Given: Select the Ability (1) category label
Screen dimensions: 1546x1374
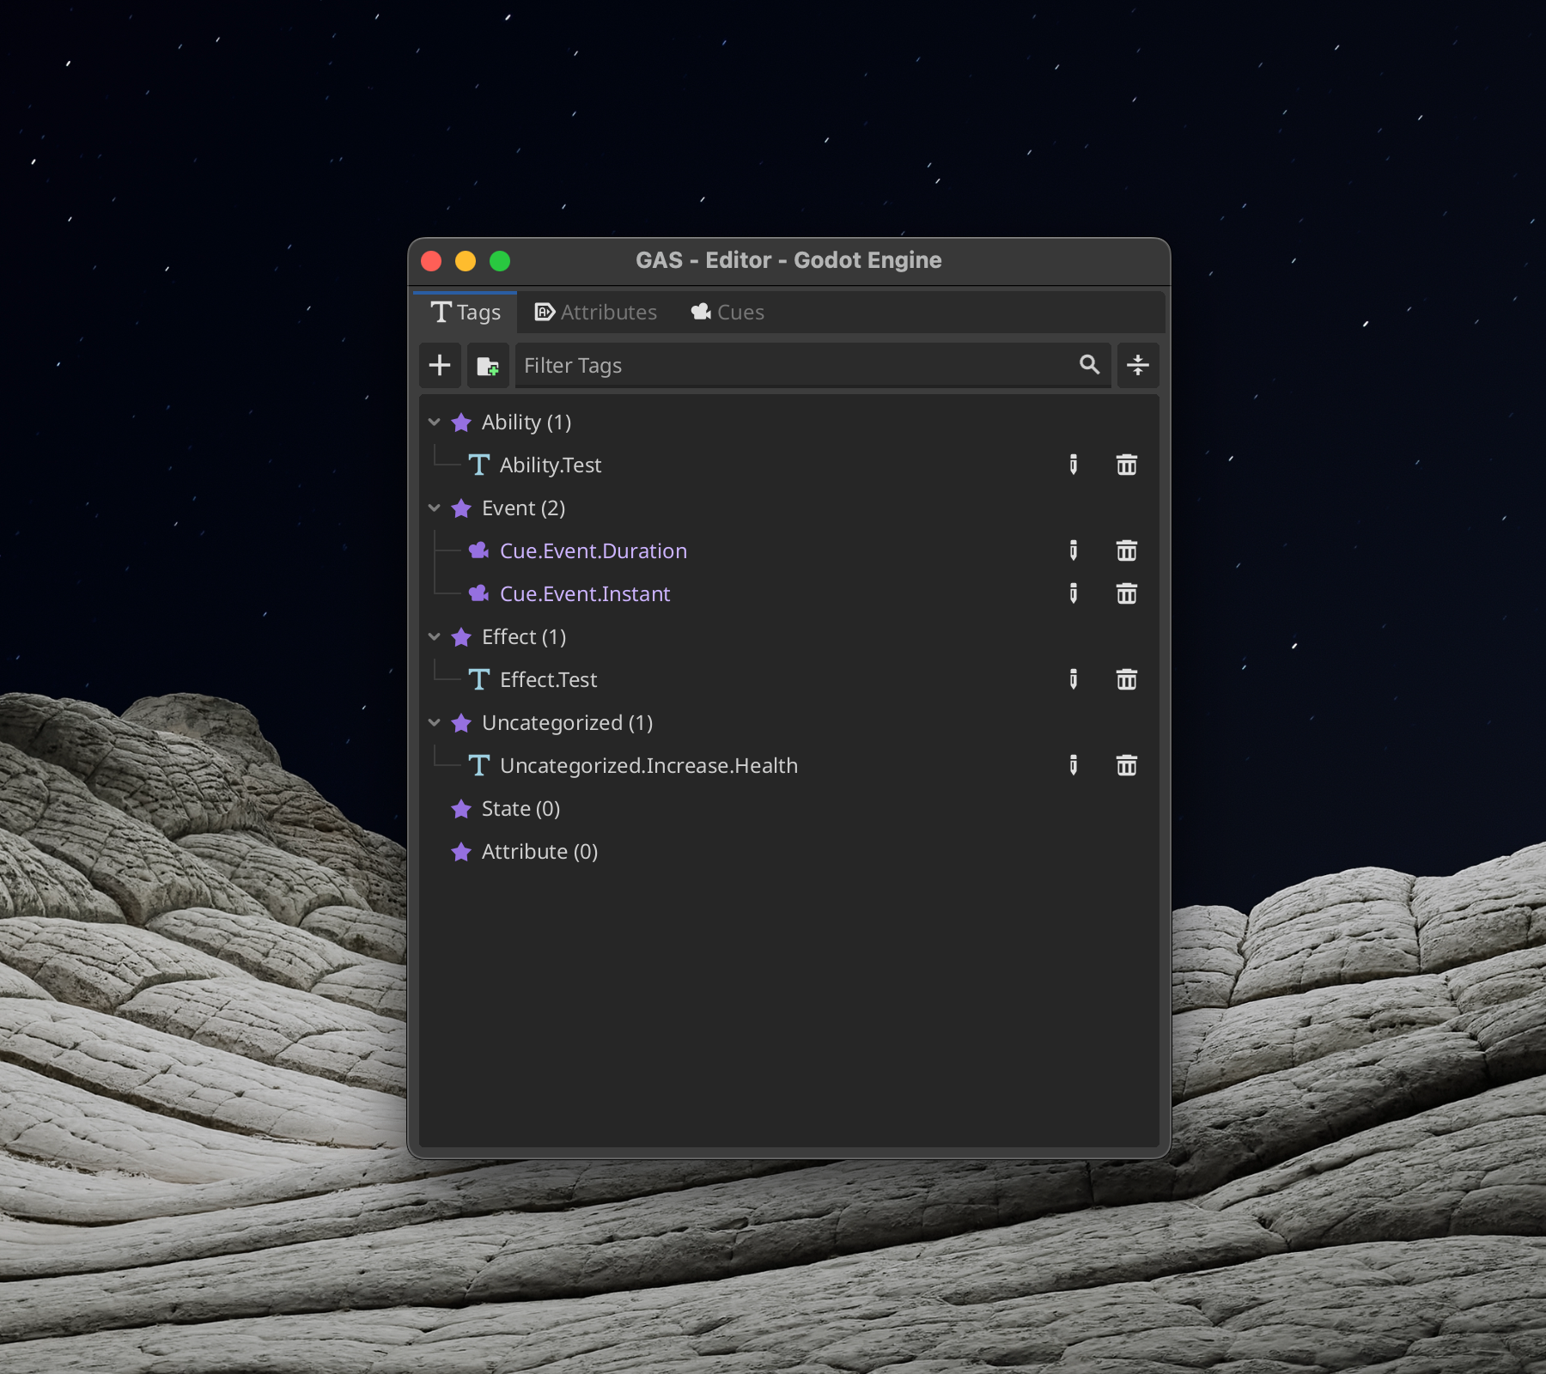Looking at the screenshot, I should [x=526, y=422].
